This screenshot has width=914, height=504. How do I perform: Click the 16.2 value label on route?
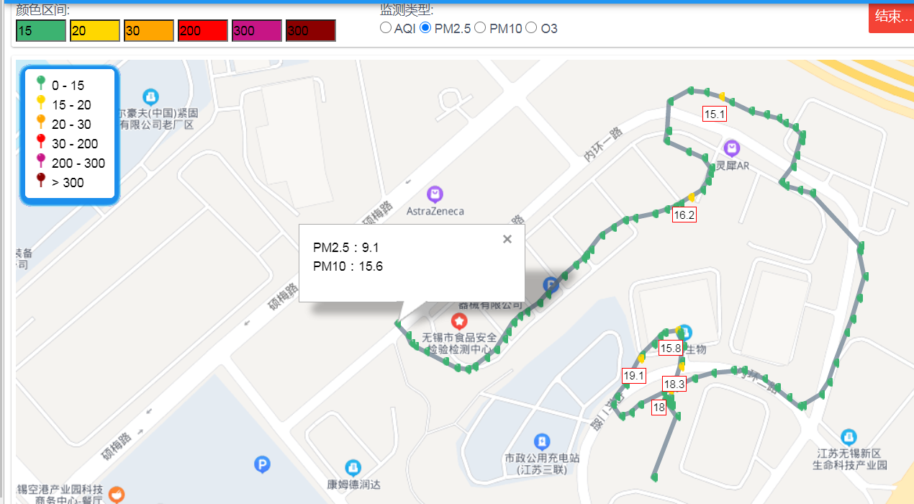(x=684, y=215)
